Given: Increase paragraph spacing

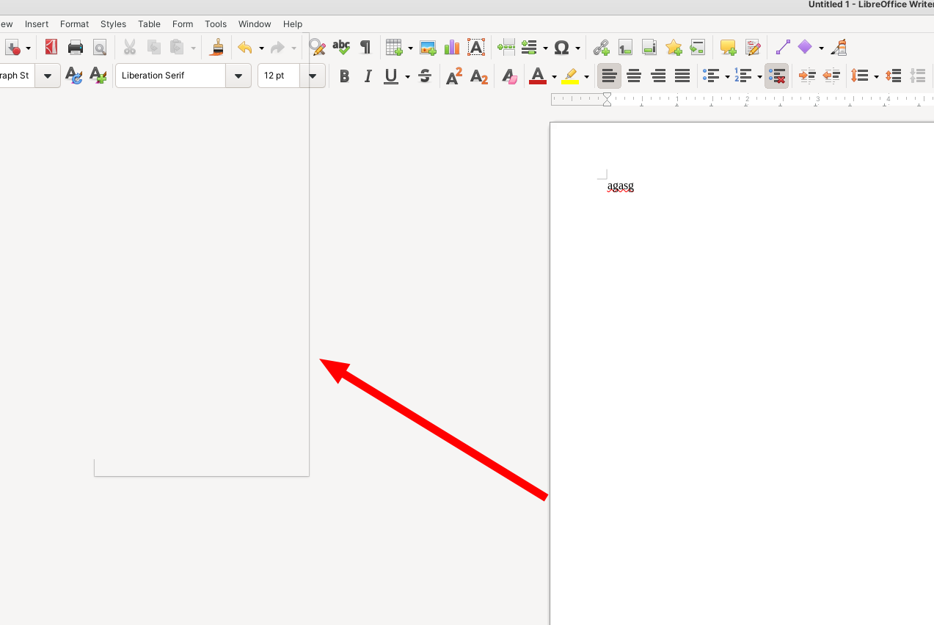Looking at the screenshot, I should [x=893, y=76].
